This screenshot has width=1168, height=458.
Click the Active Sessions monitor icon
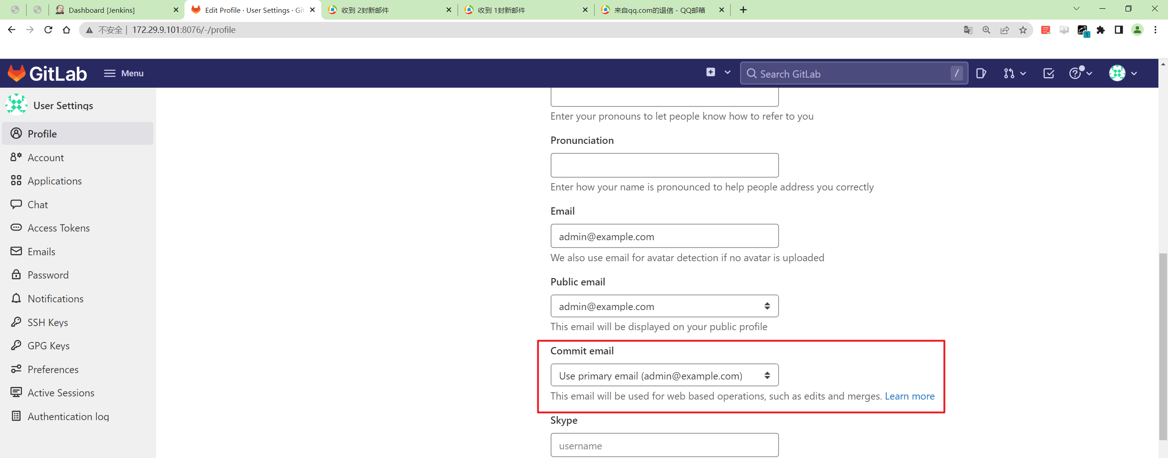pos(16,392)
